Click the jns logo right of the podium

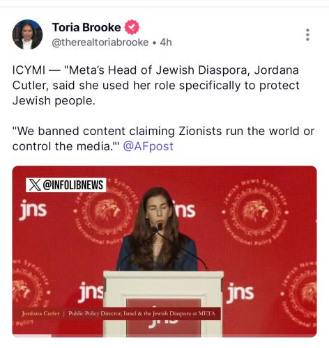[x=240, y=292]
